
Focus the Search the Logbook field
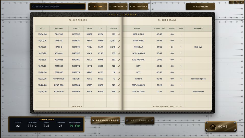point(58,7)
